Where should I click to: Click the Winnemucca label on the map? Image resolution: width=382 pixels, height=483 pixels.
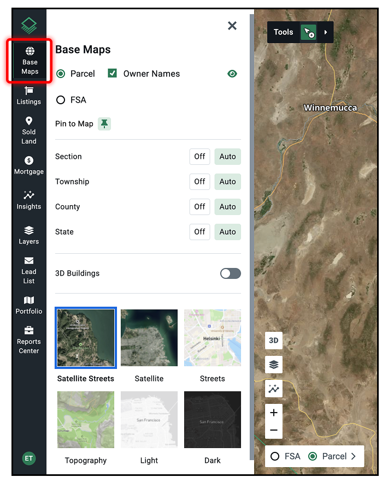330,108
